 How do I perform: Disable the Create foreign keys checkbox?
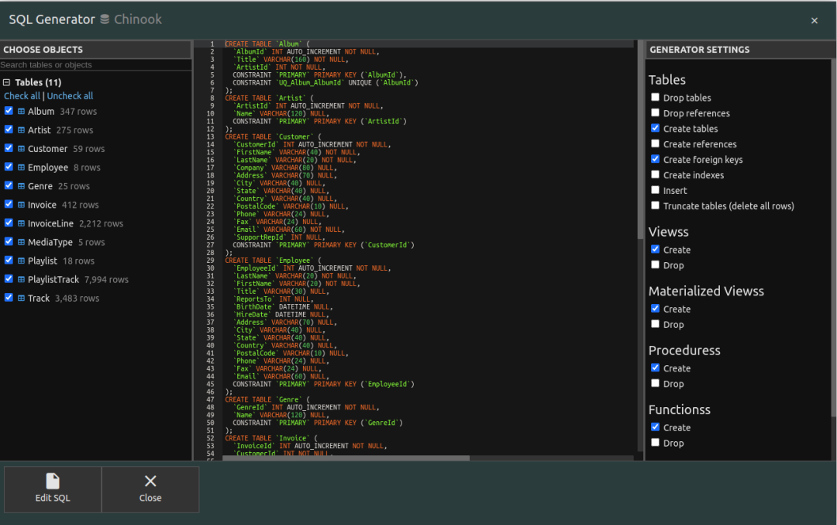(x=656, y=159)
